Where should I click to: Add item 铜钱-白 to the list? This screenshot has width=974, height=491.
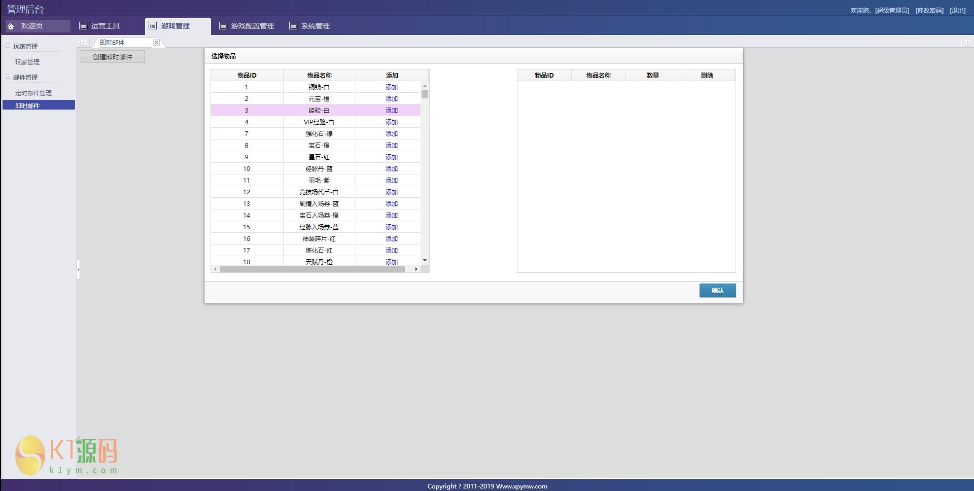click(392, 87)
